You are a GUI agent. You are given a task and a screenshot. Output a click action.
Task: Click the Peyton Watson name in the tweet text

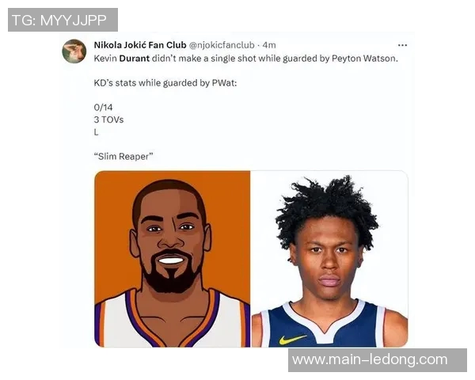[365, 58]
